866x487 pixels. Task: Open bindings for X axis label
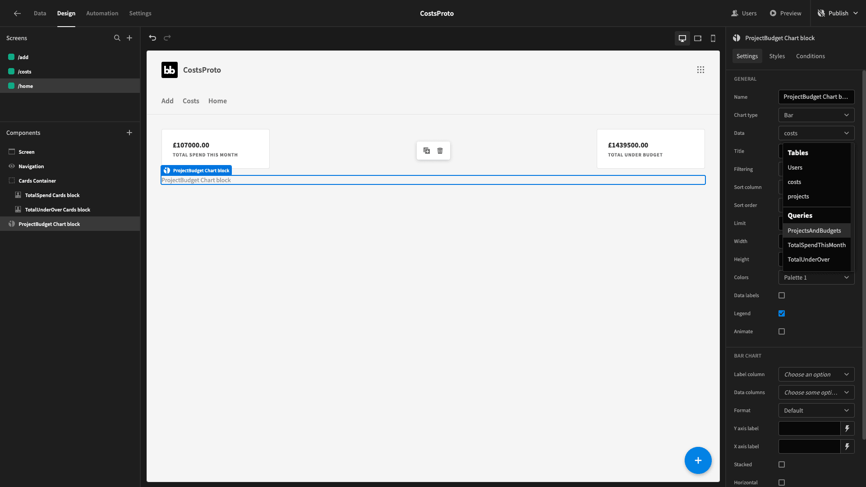[847, 446]
